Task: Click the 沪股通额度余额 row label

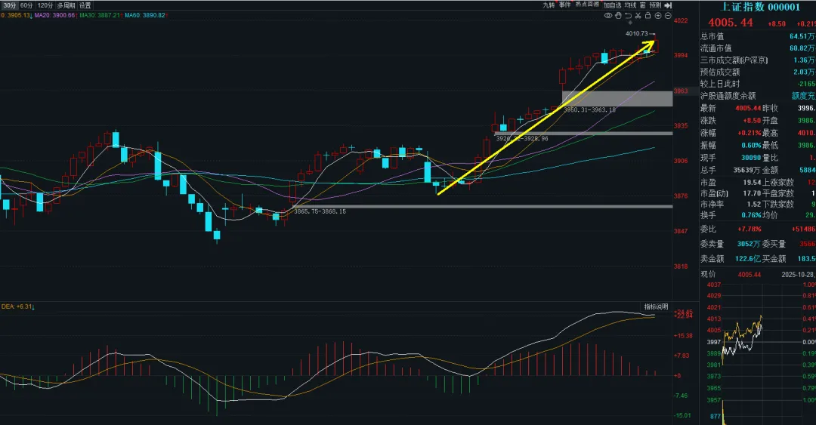Action: click(x=728, y=96)
